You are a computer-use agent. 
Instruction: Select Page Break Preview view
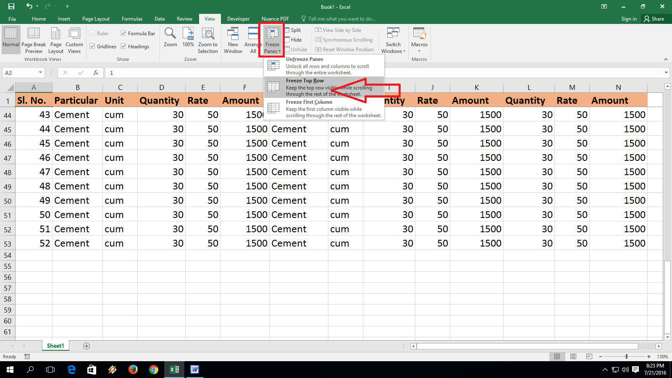pos(34,40)
